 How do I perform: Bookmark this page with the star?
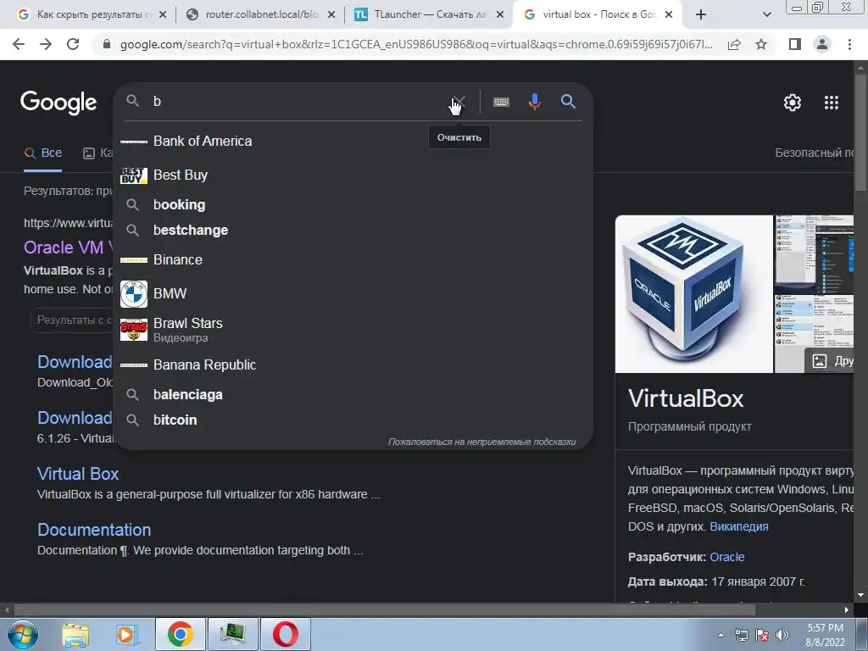(761, 44)
